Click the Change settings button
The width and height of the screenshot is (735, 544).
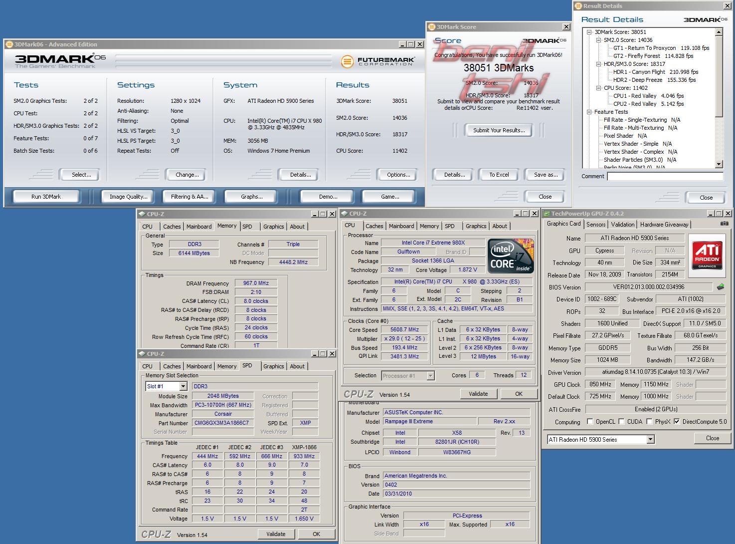coord(187,175)
